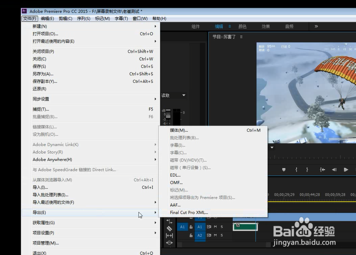Open the 字幕(T) menu
This screenshot has width=356, height=255.
[121, 19]
